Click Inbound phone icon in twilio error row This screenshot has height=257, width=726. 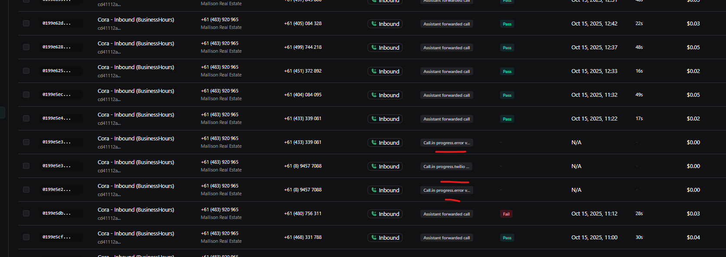[374, 166]
